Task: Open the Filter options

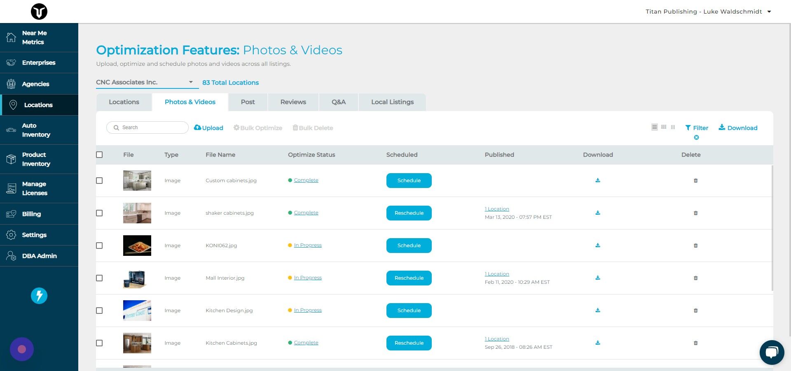Action: [x=696, y=128]
